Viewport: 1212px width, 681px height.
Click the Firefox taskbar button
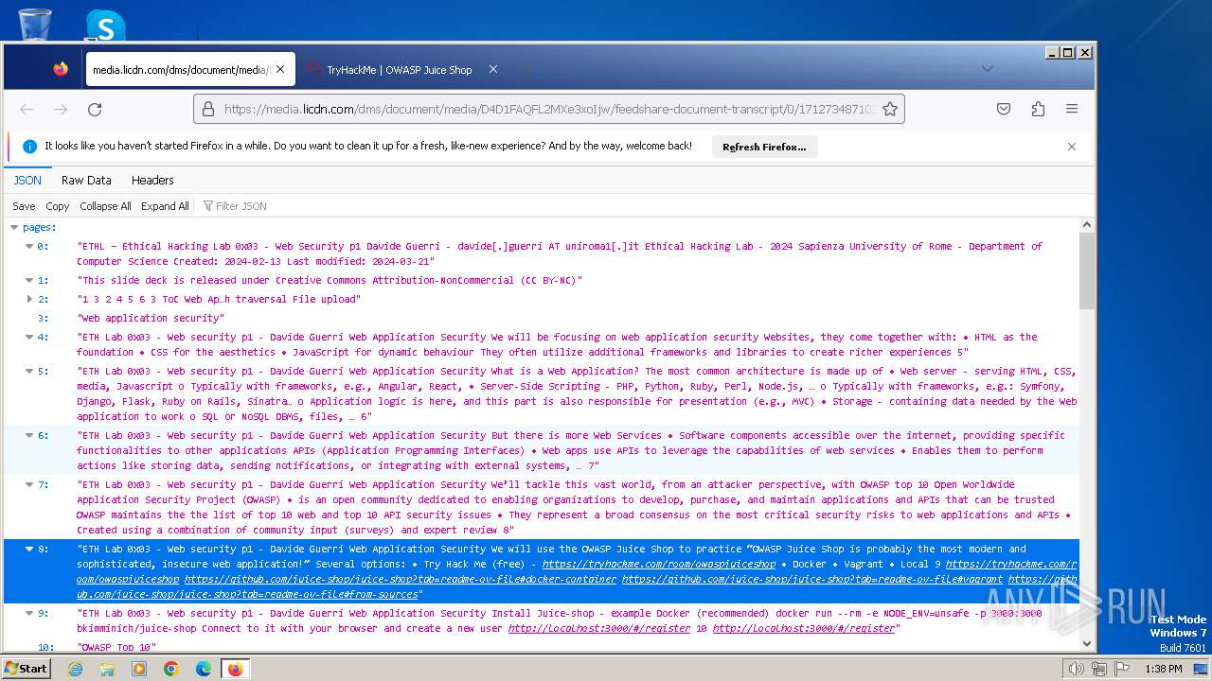[x=235, y=669]
